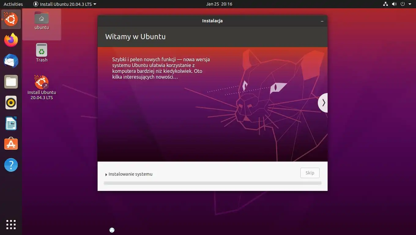Screen dimensions: 416x235
Task: Click the network status icon in top bar
Action: click(385, 4)
